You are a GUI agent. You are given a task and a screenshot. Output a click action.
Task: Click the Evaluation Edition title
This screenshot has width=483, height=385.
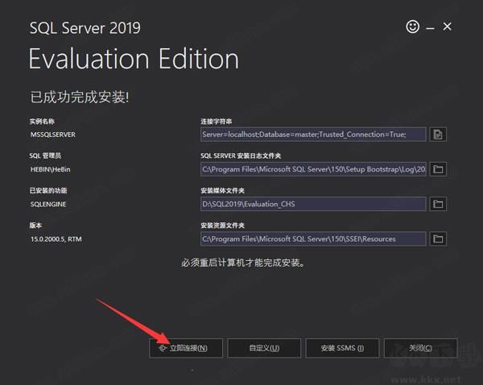134,59
